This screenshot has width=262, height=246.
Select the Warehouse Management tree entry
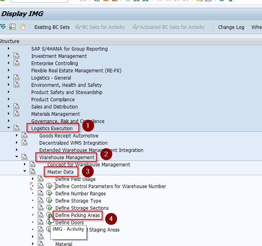tap(67, 157)
